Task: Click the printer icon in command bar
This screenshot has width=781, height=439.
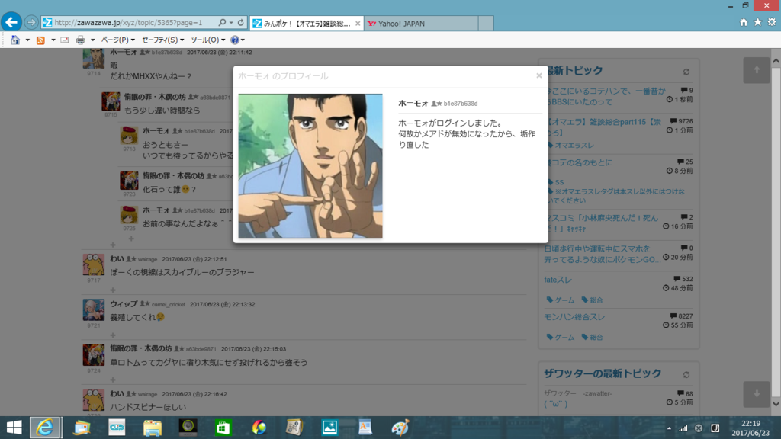Action: (80, 40)
